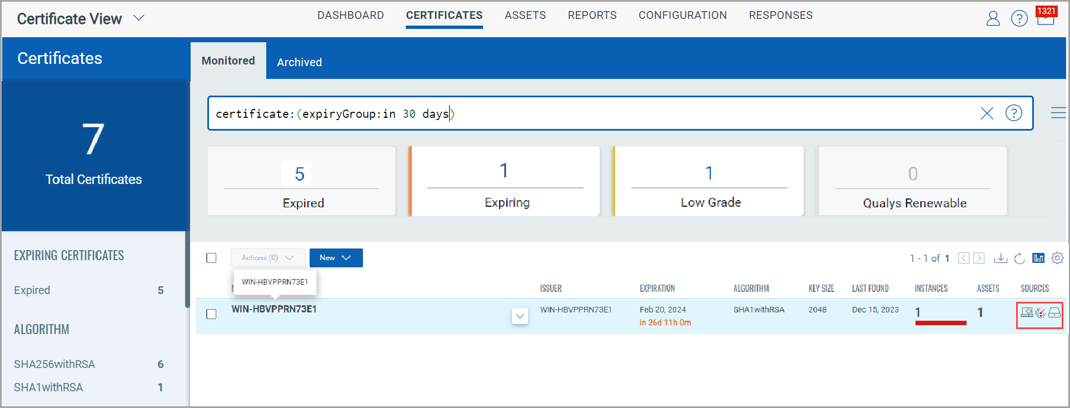
Task: Click the sidebar vertical scrollbar
Action: coord(187,270)
